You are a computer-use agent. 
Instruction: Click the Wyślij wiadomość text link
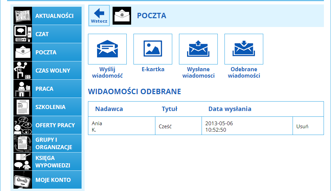click(x=108, y=73)
